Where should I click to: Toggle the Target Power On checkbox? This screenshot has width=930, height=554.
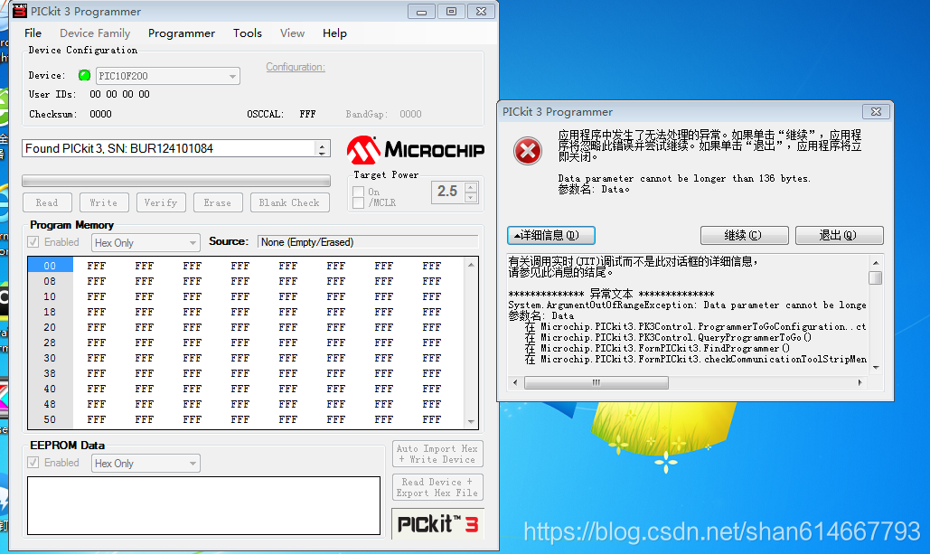tap(358, 192)
